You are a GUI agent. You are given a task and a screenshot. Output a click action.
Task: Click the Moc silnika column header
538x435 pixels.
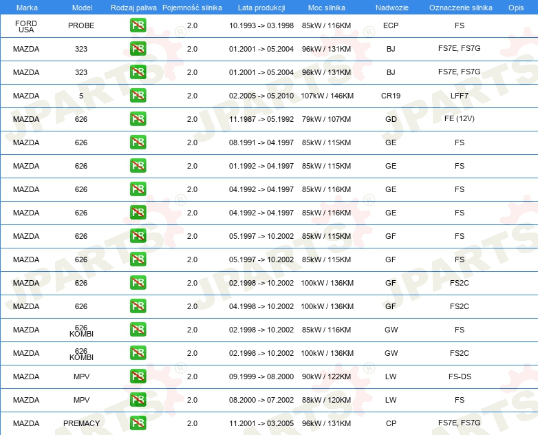click(x=327, y=8)
